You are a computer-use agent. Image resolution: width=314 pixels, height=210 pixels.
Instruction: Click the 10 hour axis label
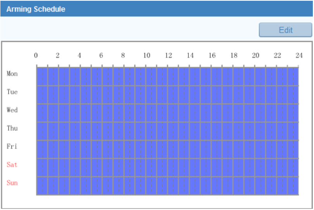147,56
